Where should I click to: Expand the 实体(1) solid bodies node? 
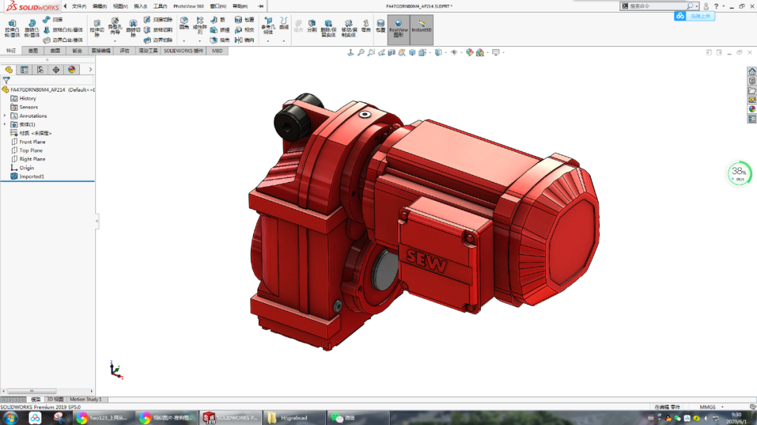pyautogui.click(x=5, y=125)
